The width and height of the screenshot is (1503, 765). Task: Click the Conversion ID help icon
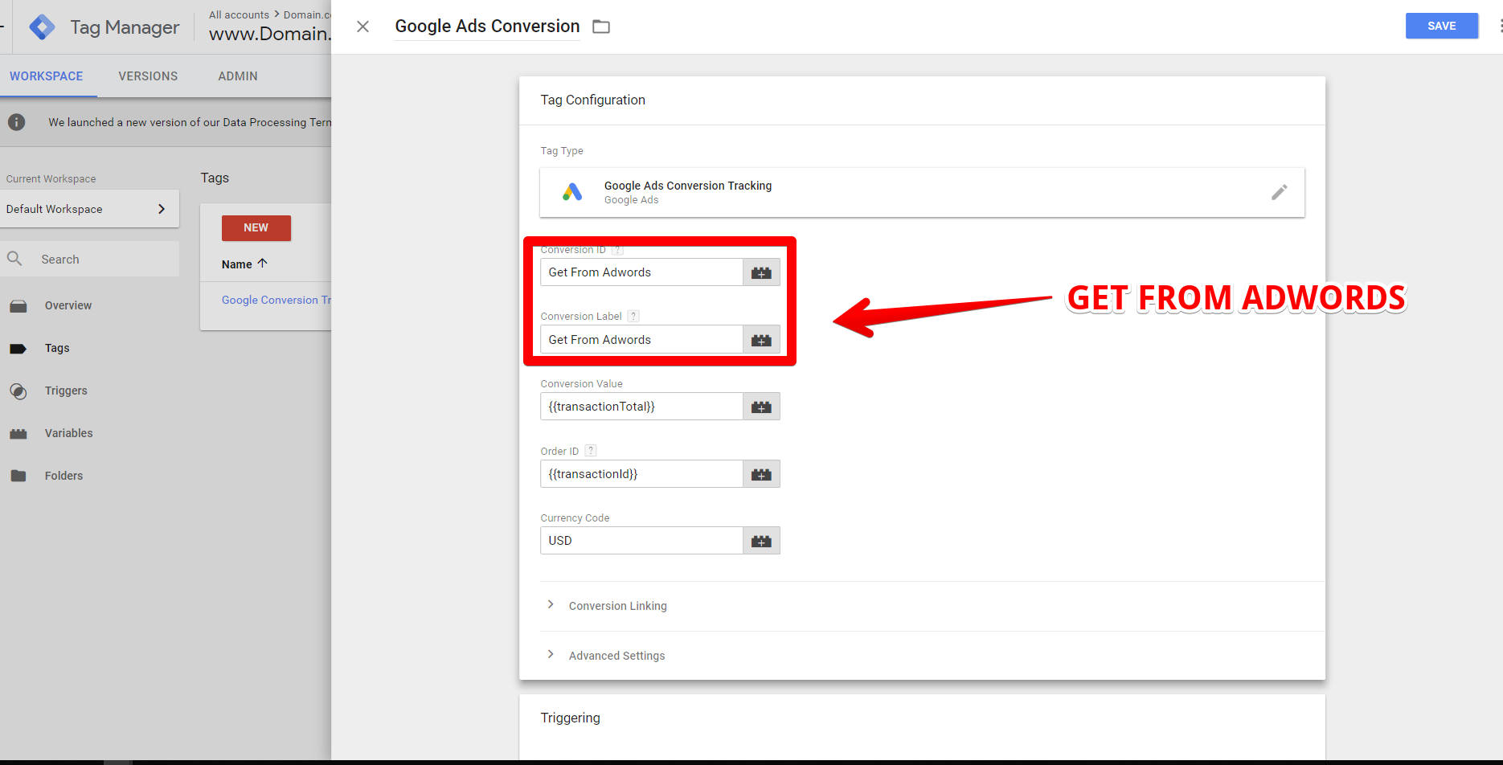coord(617,250)
